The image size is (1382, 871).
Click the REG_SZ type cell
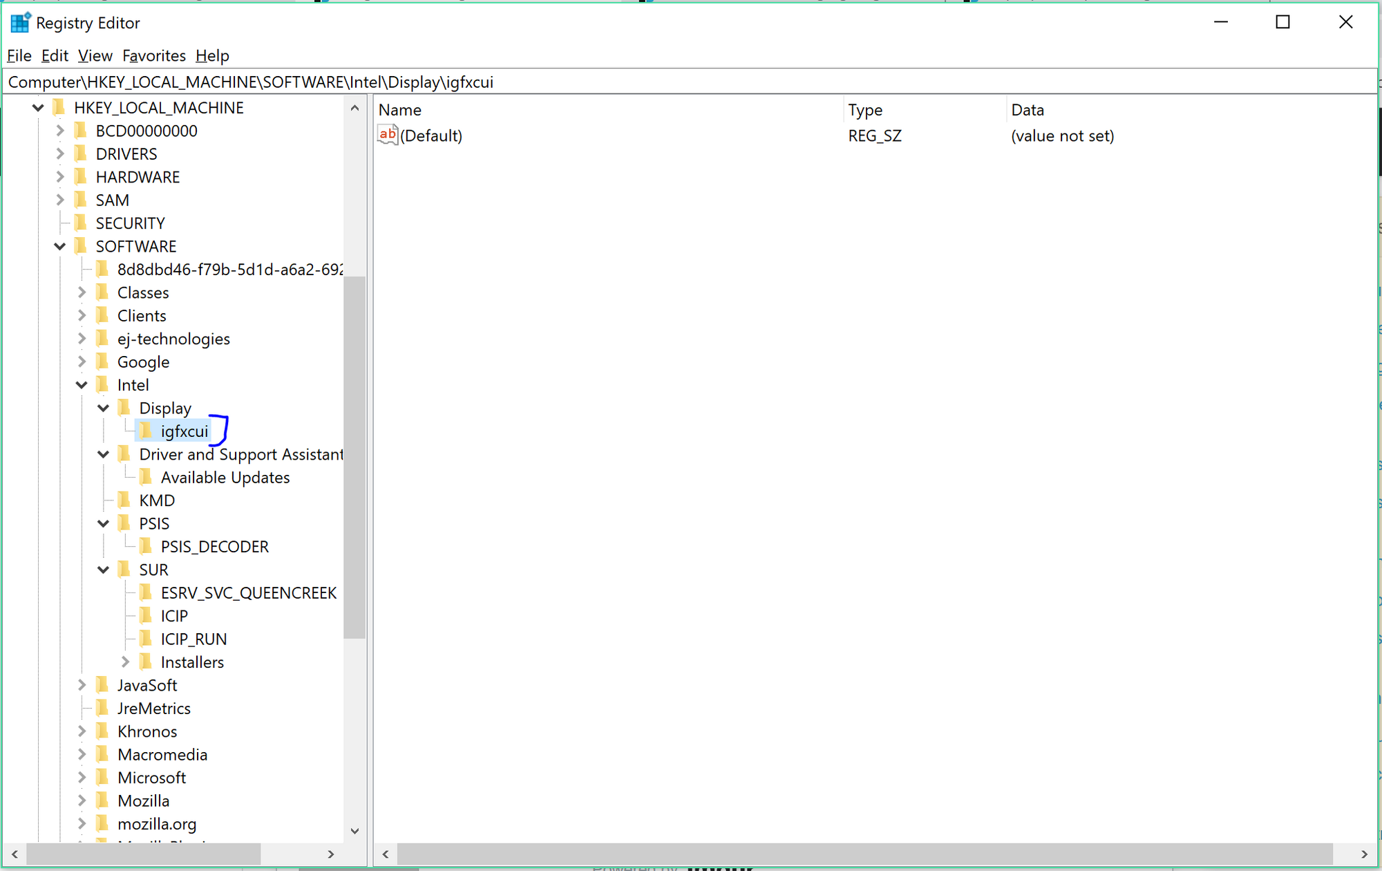(x=875, y=135)
